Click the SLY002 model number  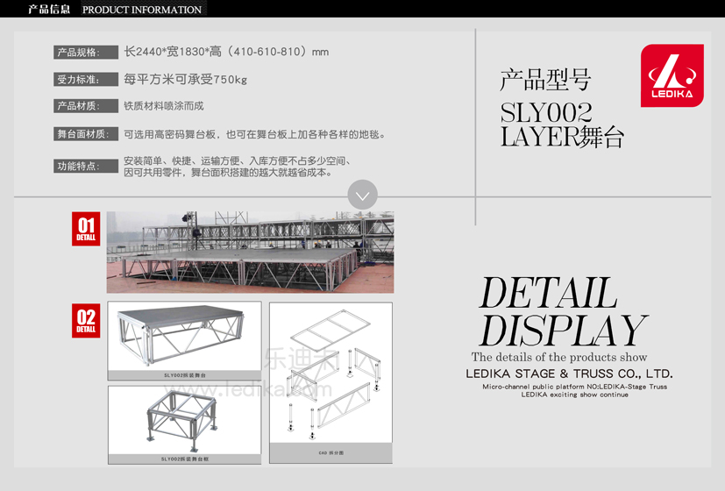[x=546, y=112]
